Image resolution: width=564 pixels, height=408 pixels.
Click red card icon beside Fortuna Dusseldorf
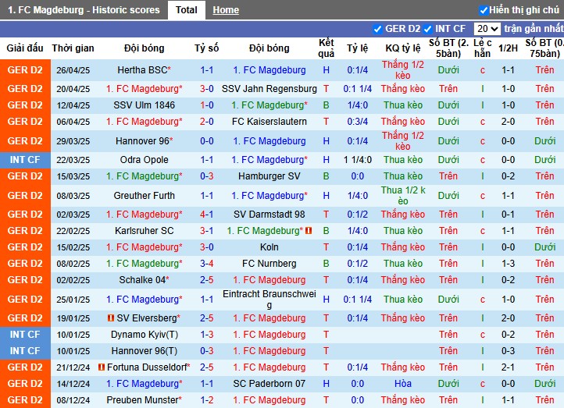click(x=102, y=367)
